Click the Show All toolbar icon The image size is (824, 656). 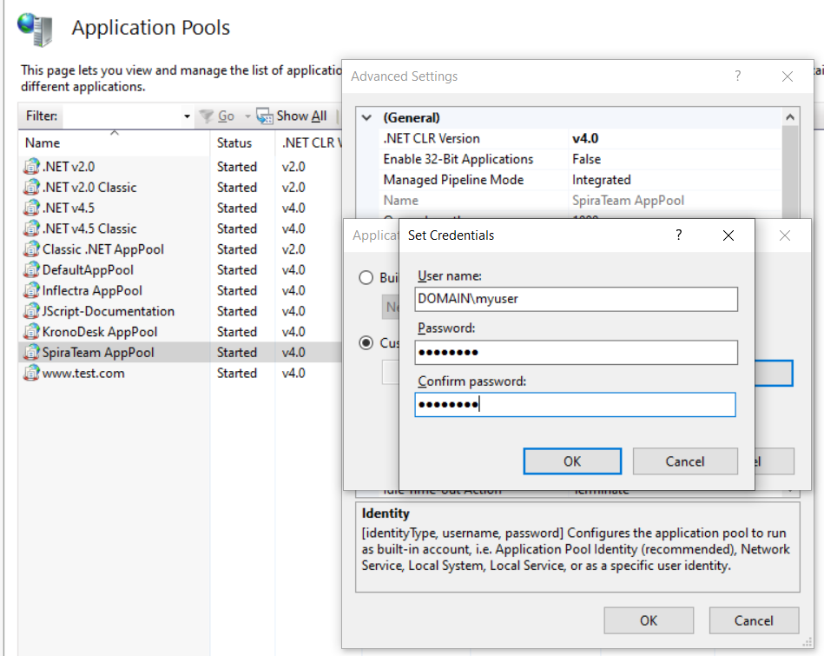click(x=265, y=116)
